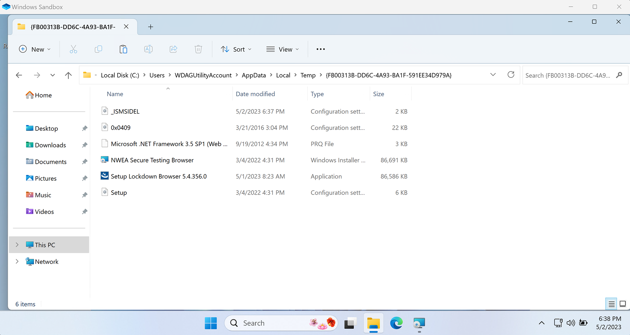
Task: Go forward with the right arrow
Action: pyautogui.click(x=37, y=75)
